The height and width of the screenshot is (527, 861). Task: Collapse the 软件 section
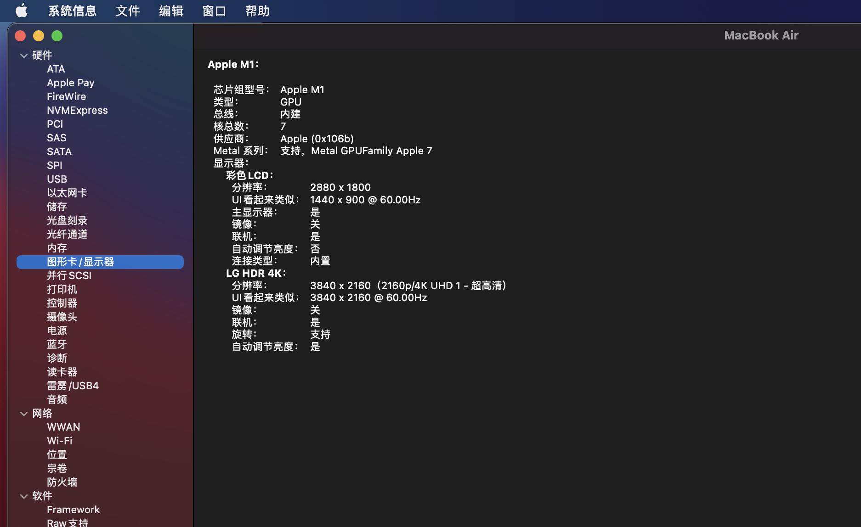[23, 496]
